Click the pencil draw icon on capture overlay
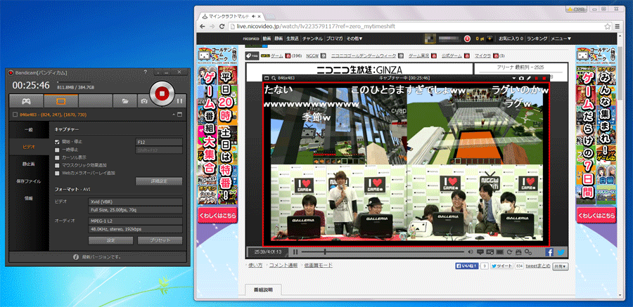Viewport: 633px width, 307px height. coord(528,78)
